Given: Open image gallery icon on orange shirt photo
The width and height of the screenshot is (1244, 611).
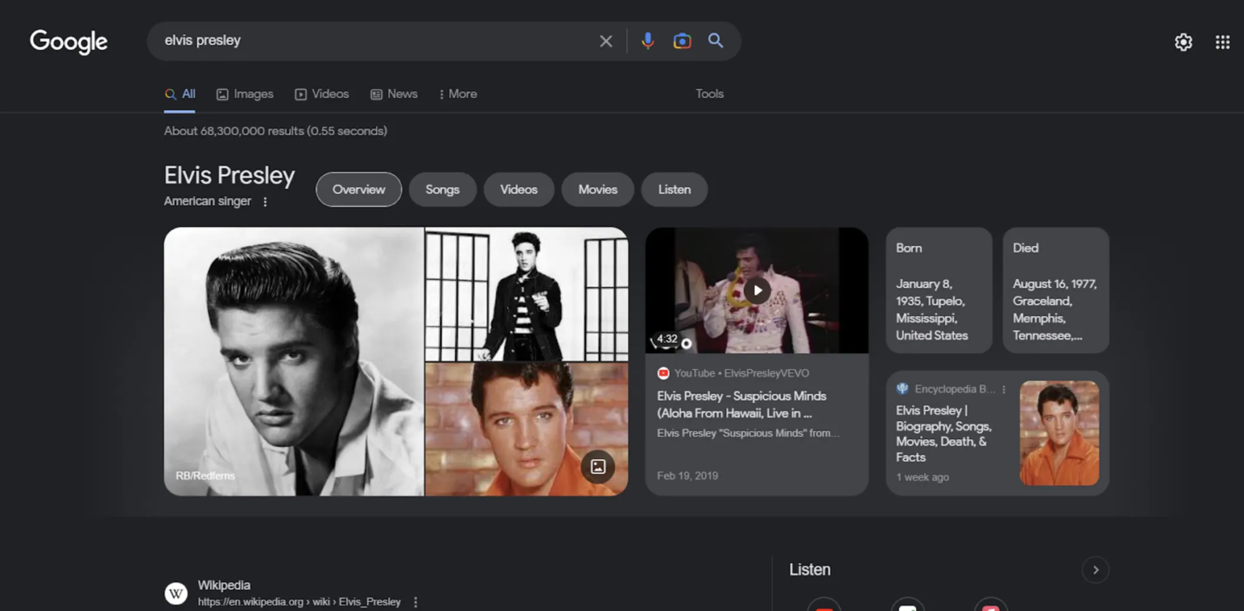Looking at the screenshot, I should [x=598, y=467].
